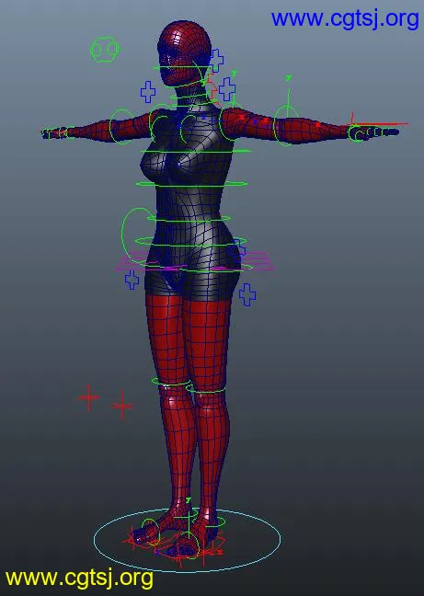The height and width of the screenshot is (596, 424).
Task: Select the magenta square hip plane control
Action: pyautogui.click(x=194, y=261)
